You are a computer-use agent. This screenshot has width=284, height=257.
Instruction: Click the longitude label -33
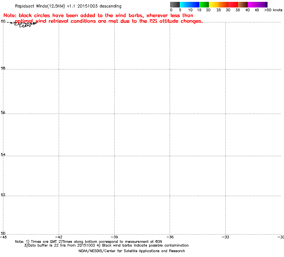pyautogui.click(x=225, y=237)
